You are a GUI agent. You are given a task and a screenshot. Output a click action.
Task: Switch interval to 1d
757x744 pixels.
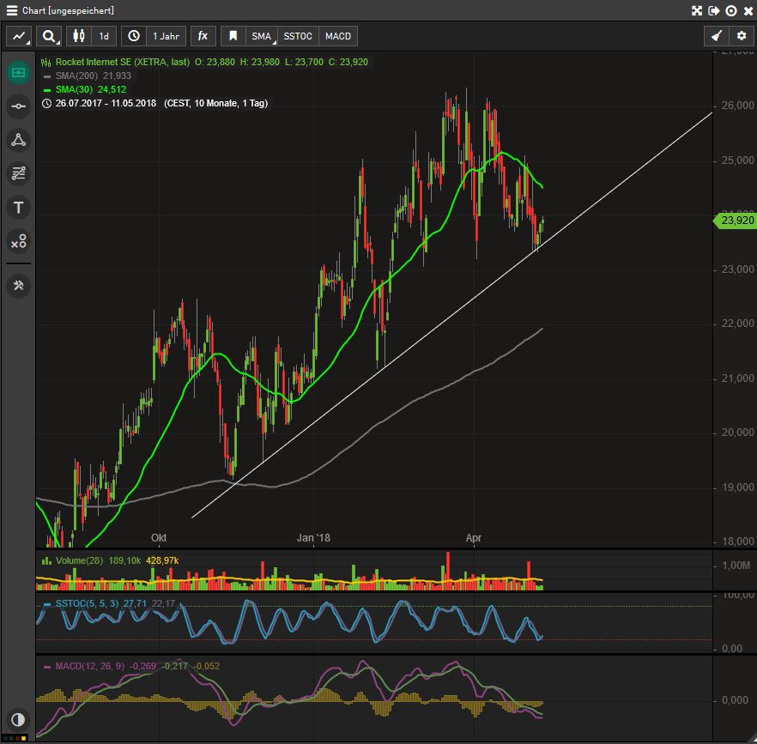103,36
